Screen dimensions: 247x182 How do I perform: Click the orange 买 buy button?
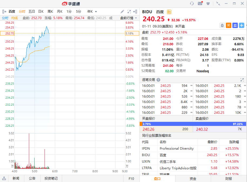[x=229, y=25]
